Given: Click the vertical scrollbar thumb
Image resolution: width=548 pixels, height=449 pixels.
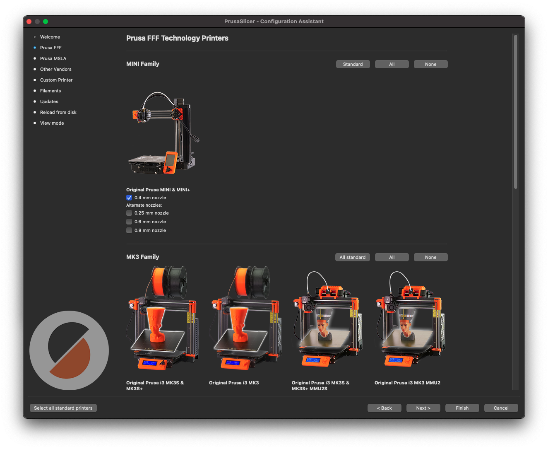Looking at the screenshot, I should click(516, 112).
